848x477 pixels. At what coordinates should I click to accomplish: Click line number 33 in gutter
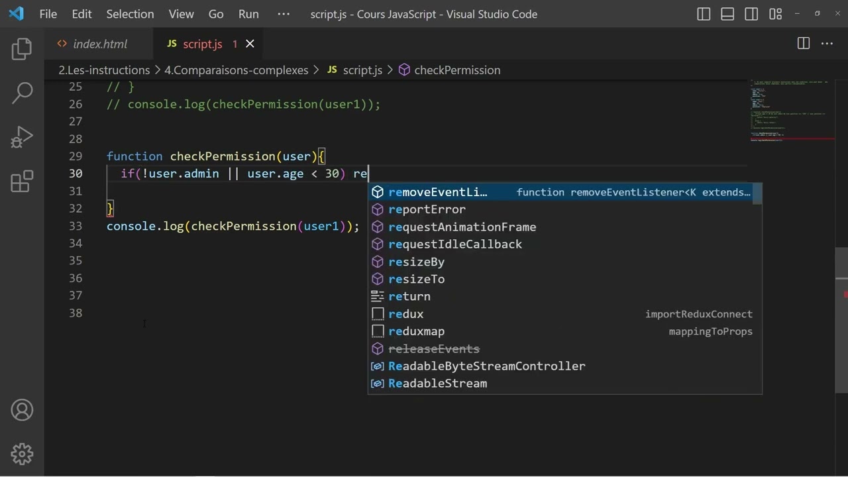point(76,226)
